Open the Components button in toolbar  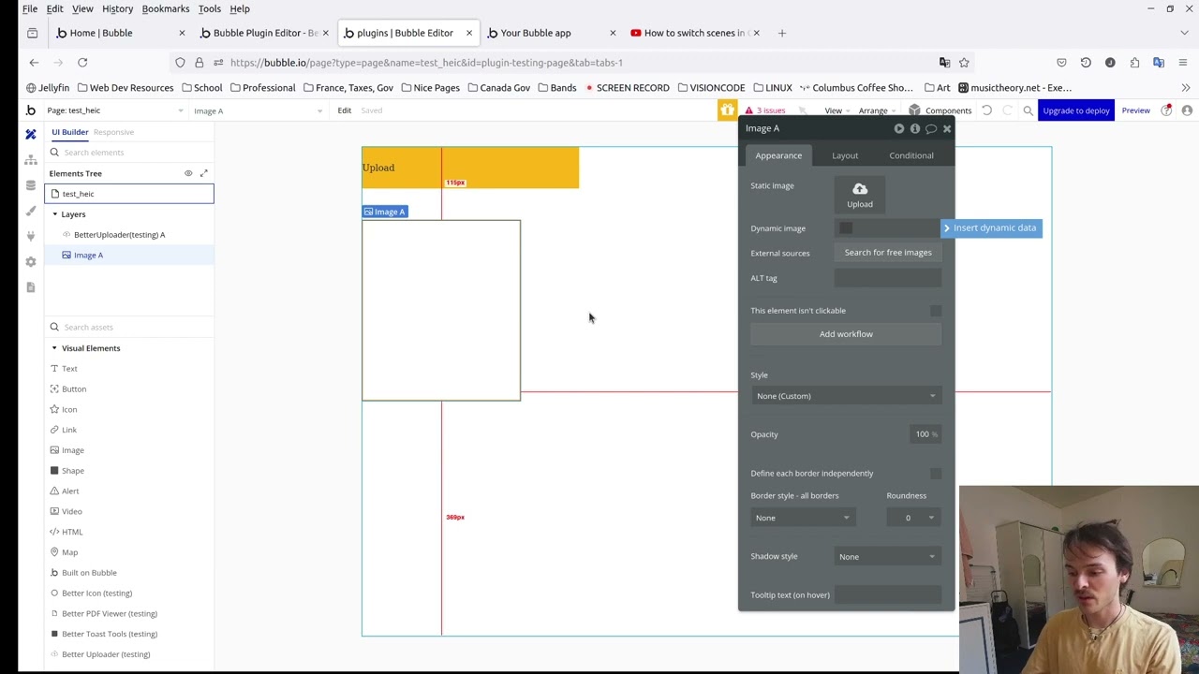[x=940, y=110]
